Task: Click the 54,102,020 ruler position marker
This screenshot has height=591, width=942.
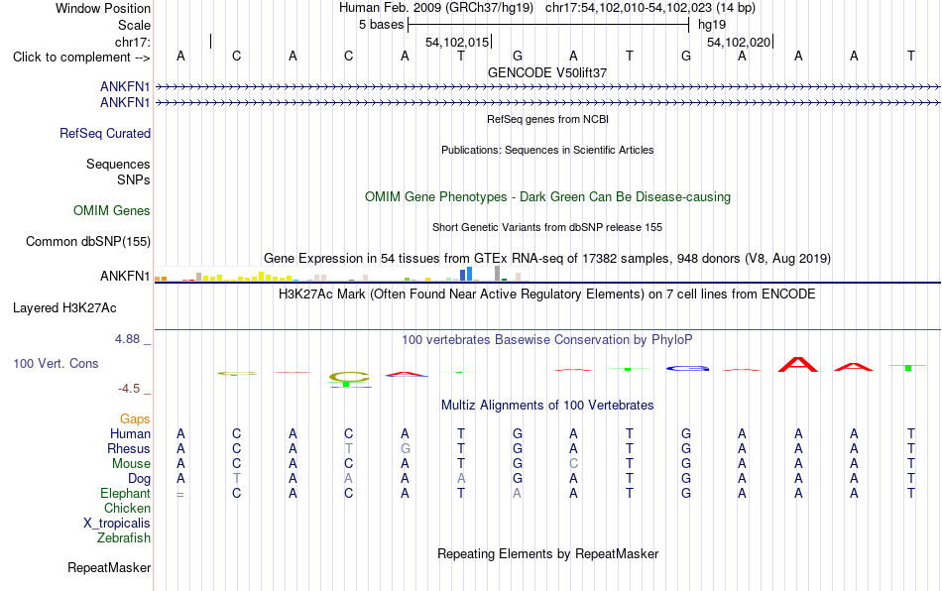Action: [x=739, y=42]
